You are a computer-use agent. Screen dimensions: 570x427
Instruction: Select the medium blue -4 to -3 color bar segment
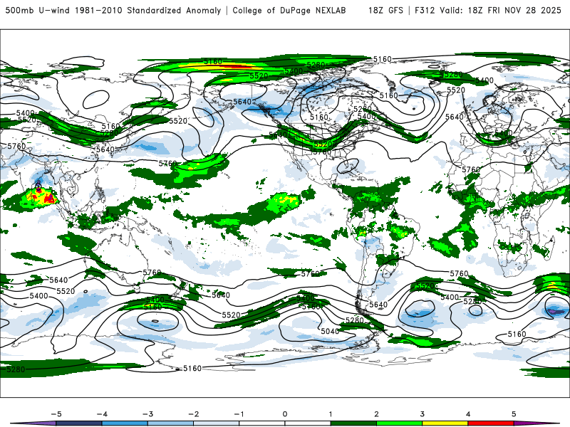[125, 423]
